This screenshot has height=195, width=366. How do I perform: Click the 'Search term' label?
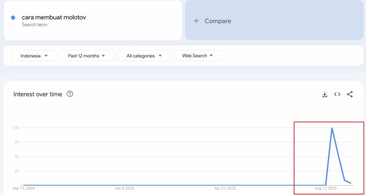point(35,25)
